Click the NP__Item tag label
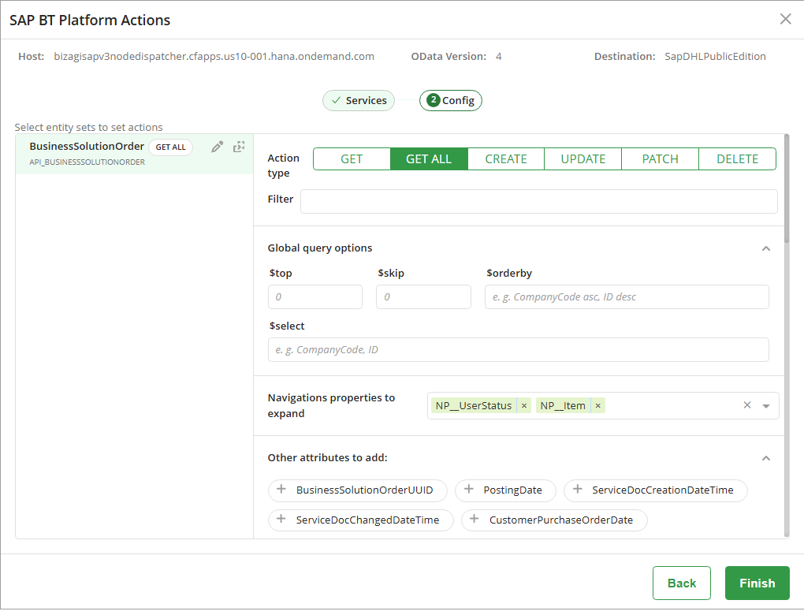The width and height of the screenshot is (804, 615). (563, 406)
